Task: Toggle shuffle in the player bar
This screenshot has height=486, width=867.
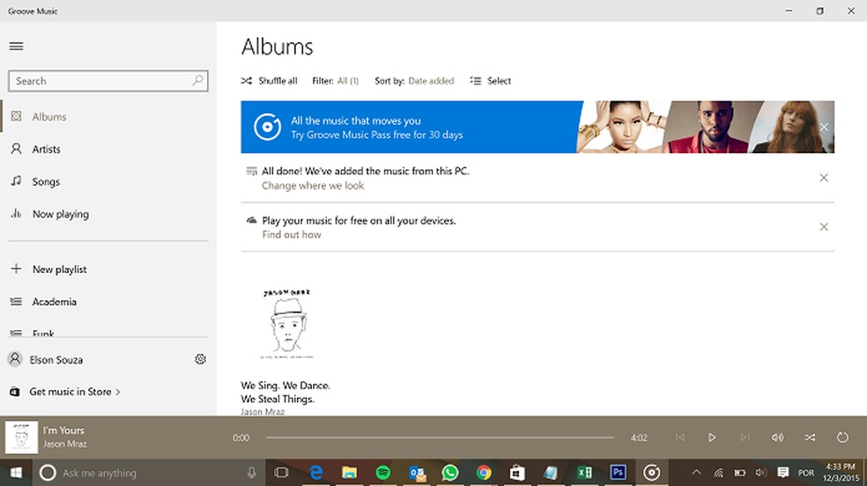Action: 810,438
